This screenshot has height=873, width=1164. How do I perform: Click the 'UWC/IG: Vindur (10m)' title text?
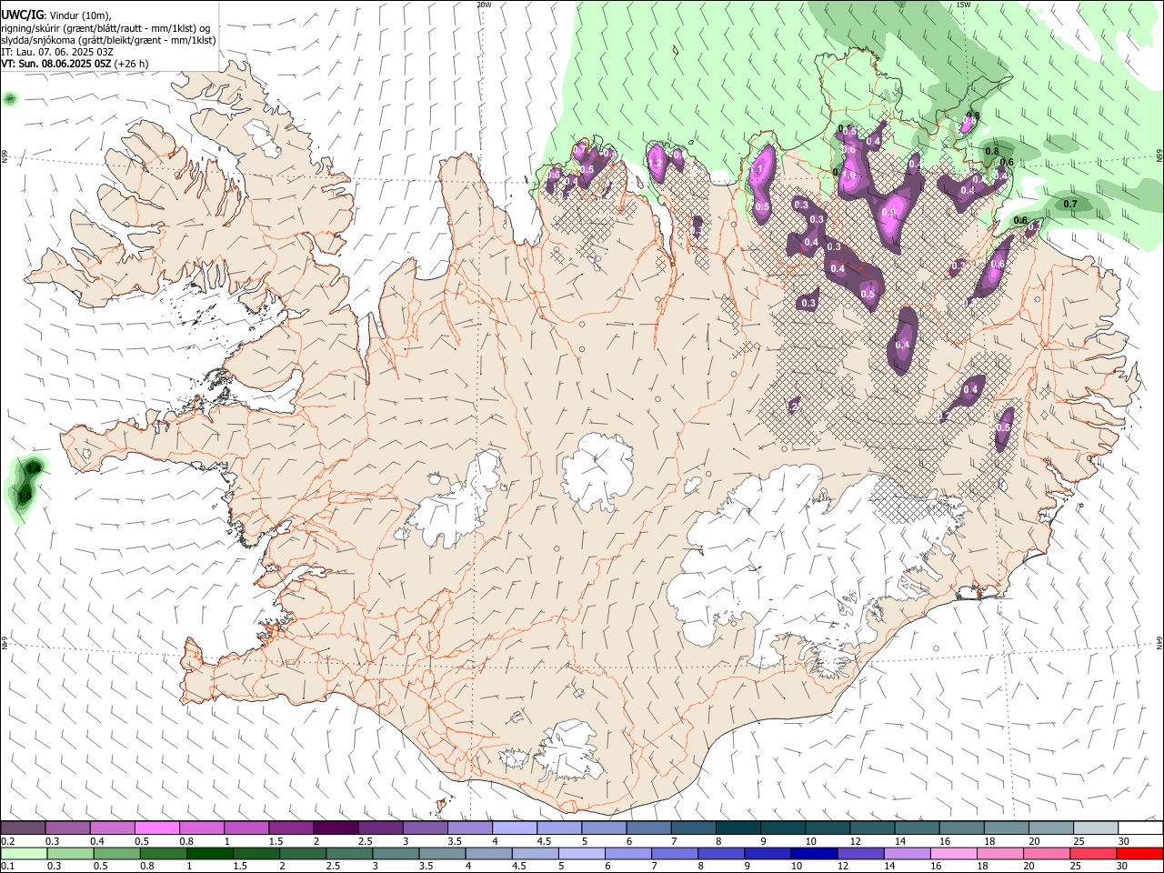click(55, 15)
